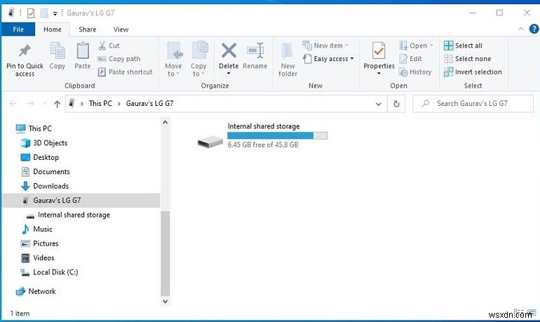Click the Internal shared storage drive icon

coord(210,142)
